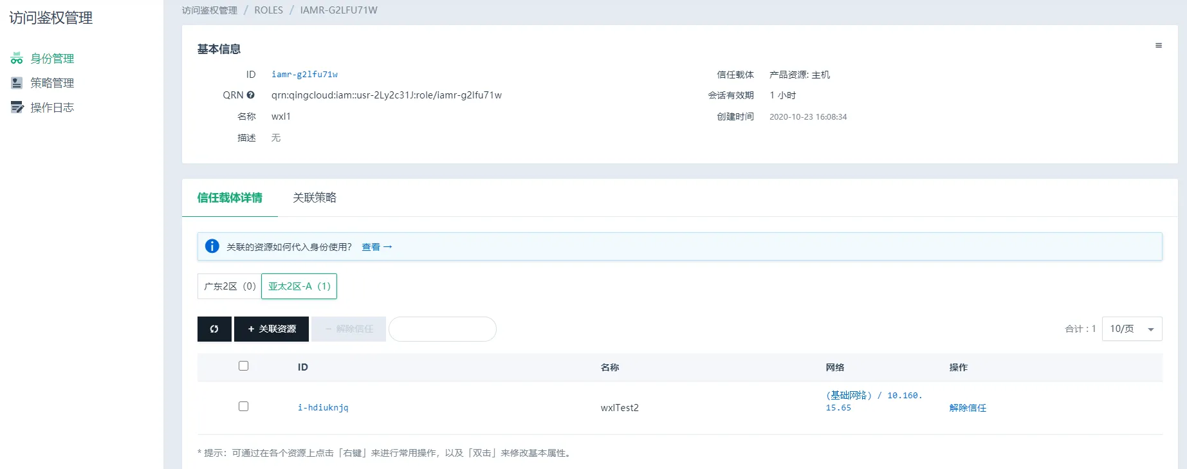Click 描述 value 无

coord(276,138)
